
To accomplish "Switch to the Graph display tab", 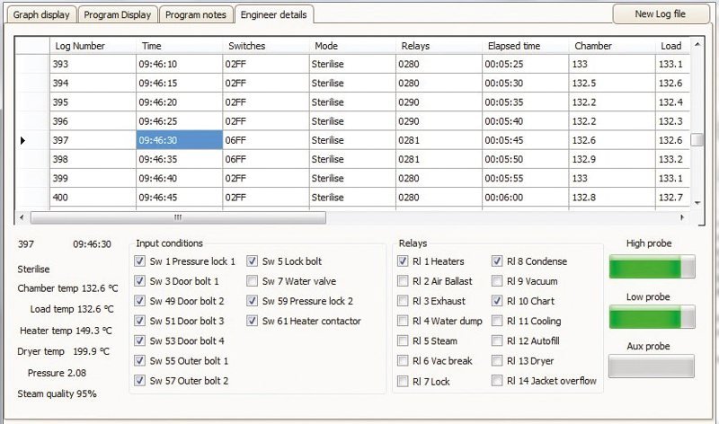I will pos(41,14).
